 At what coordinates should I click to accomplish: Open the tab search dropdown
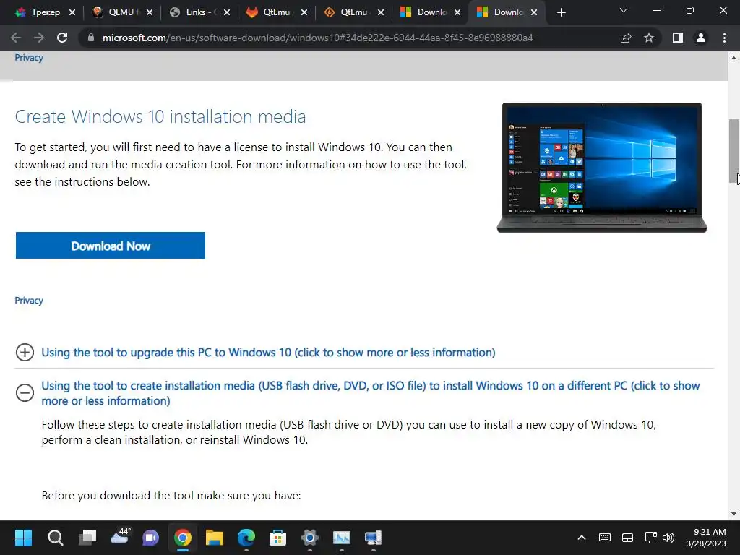pyautogui.click(x=624, y=10)
